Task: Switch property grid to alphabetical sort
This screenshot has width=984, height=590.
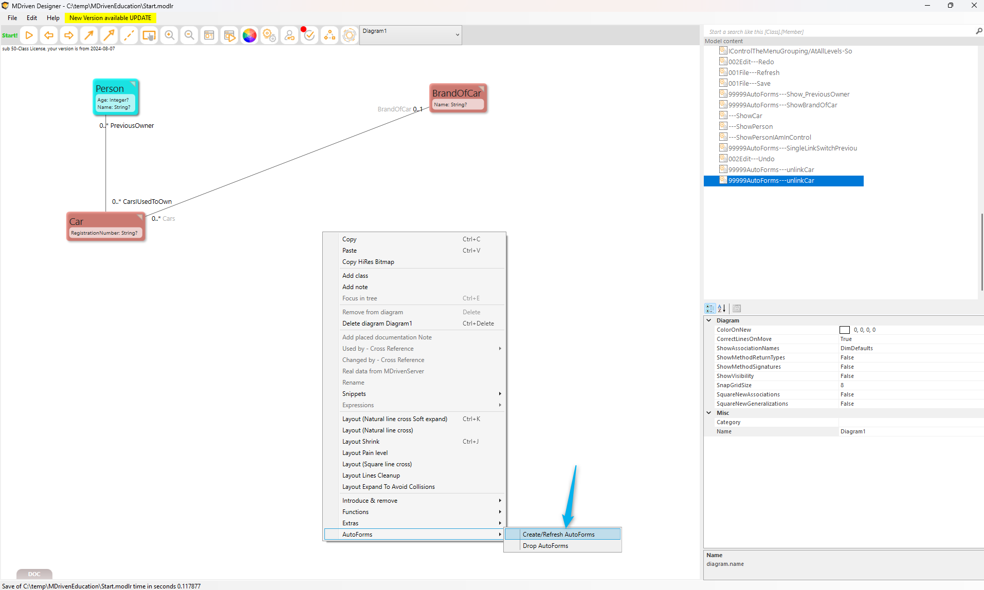Action: pyautogui.click(x=722, y=309)
